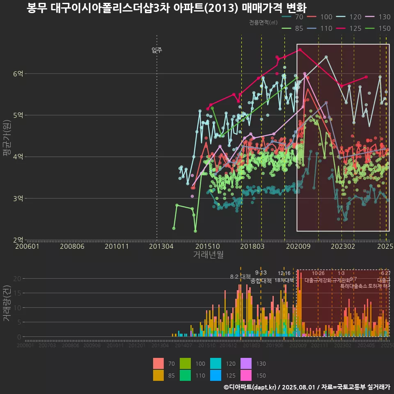Click the 202302 tick on price chart
394x394 pixels.
[343, 246]
